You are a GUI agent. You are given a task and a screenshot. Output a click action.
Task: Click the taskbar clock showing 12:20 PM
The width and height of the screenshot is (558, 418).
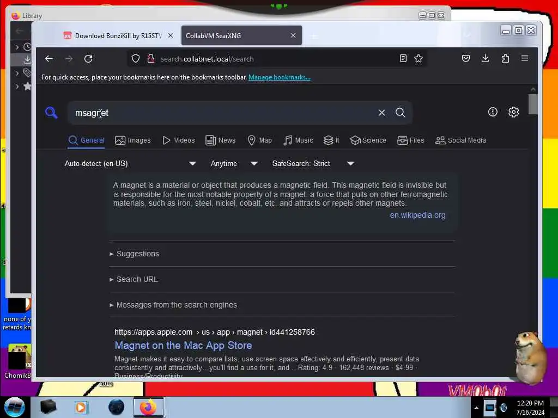click(x=530, y=408)
